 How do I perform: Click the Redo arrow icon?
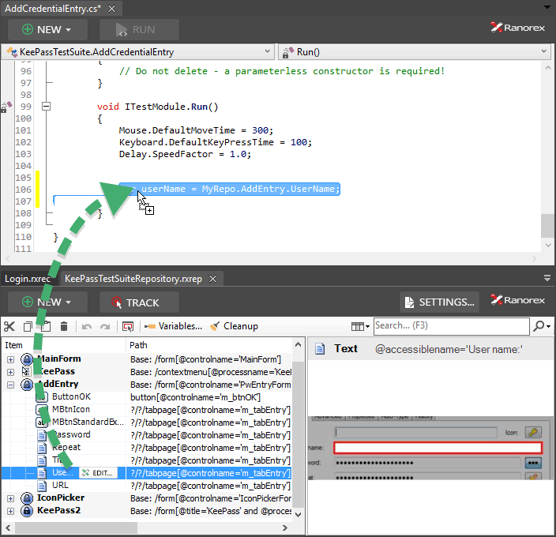(x=105, y=326)
